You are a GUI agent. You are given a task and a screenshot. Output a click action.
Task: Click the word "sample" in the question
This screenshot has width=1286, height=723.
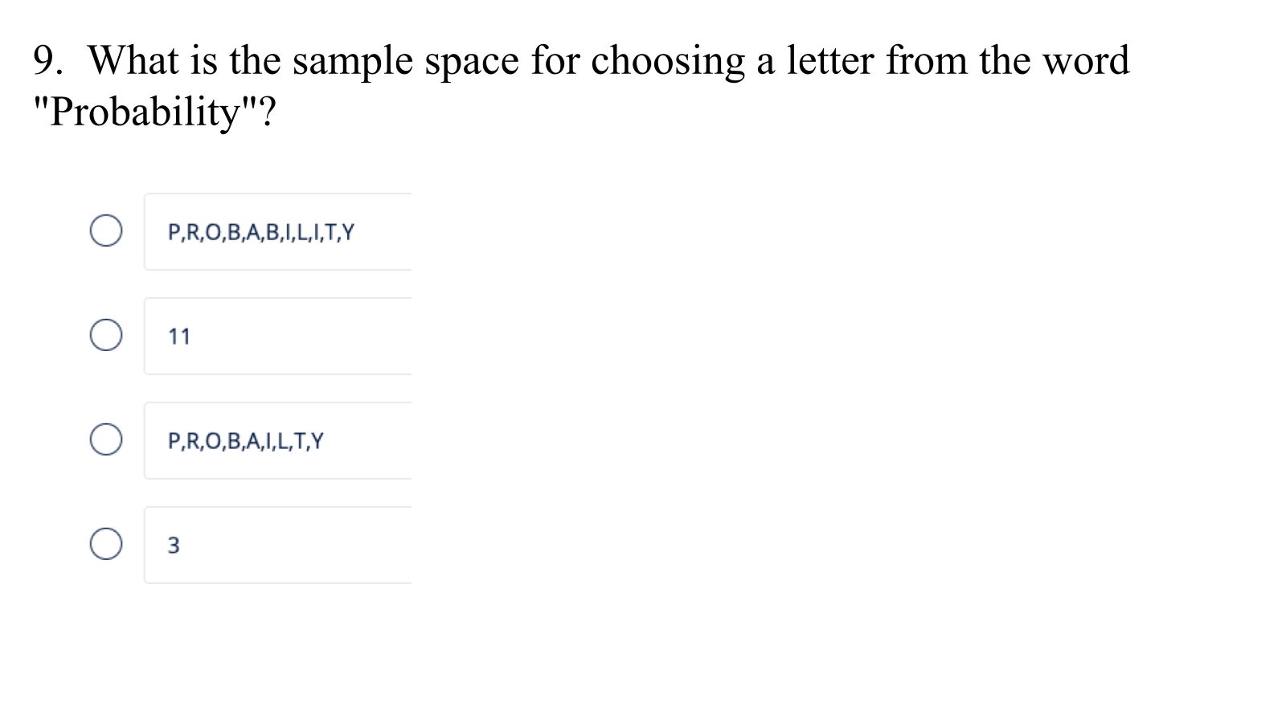[x=352, y=61]
